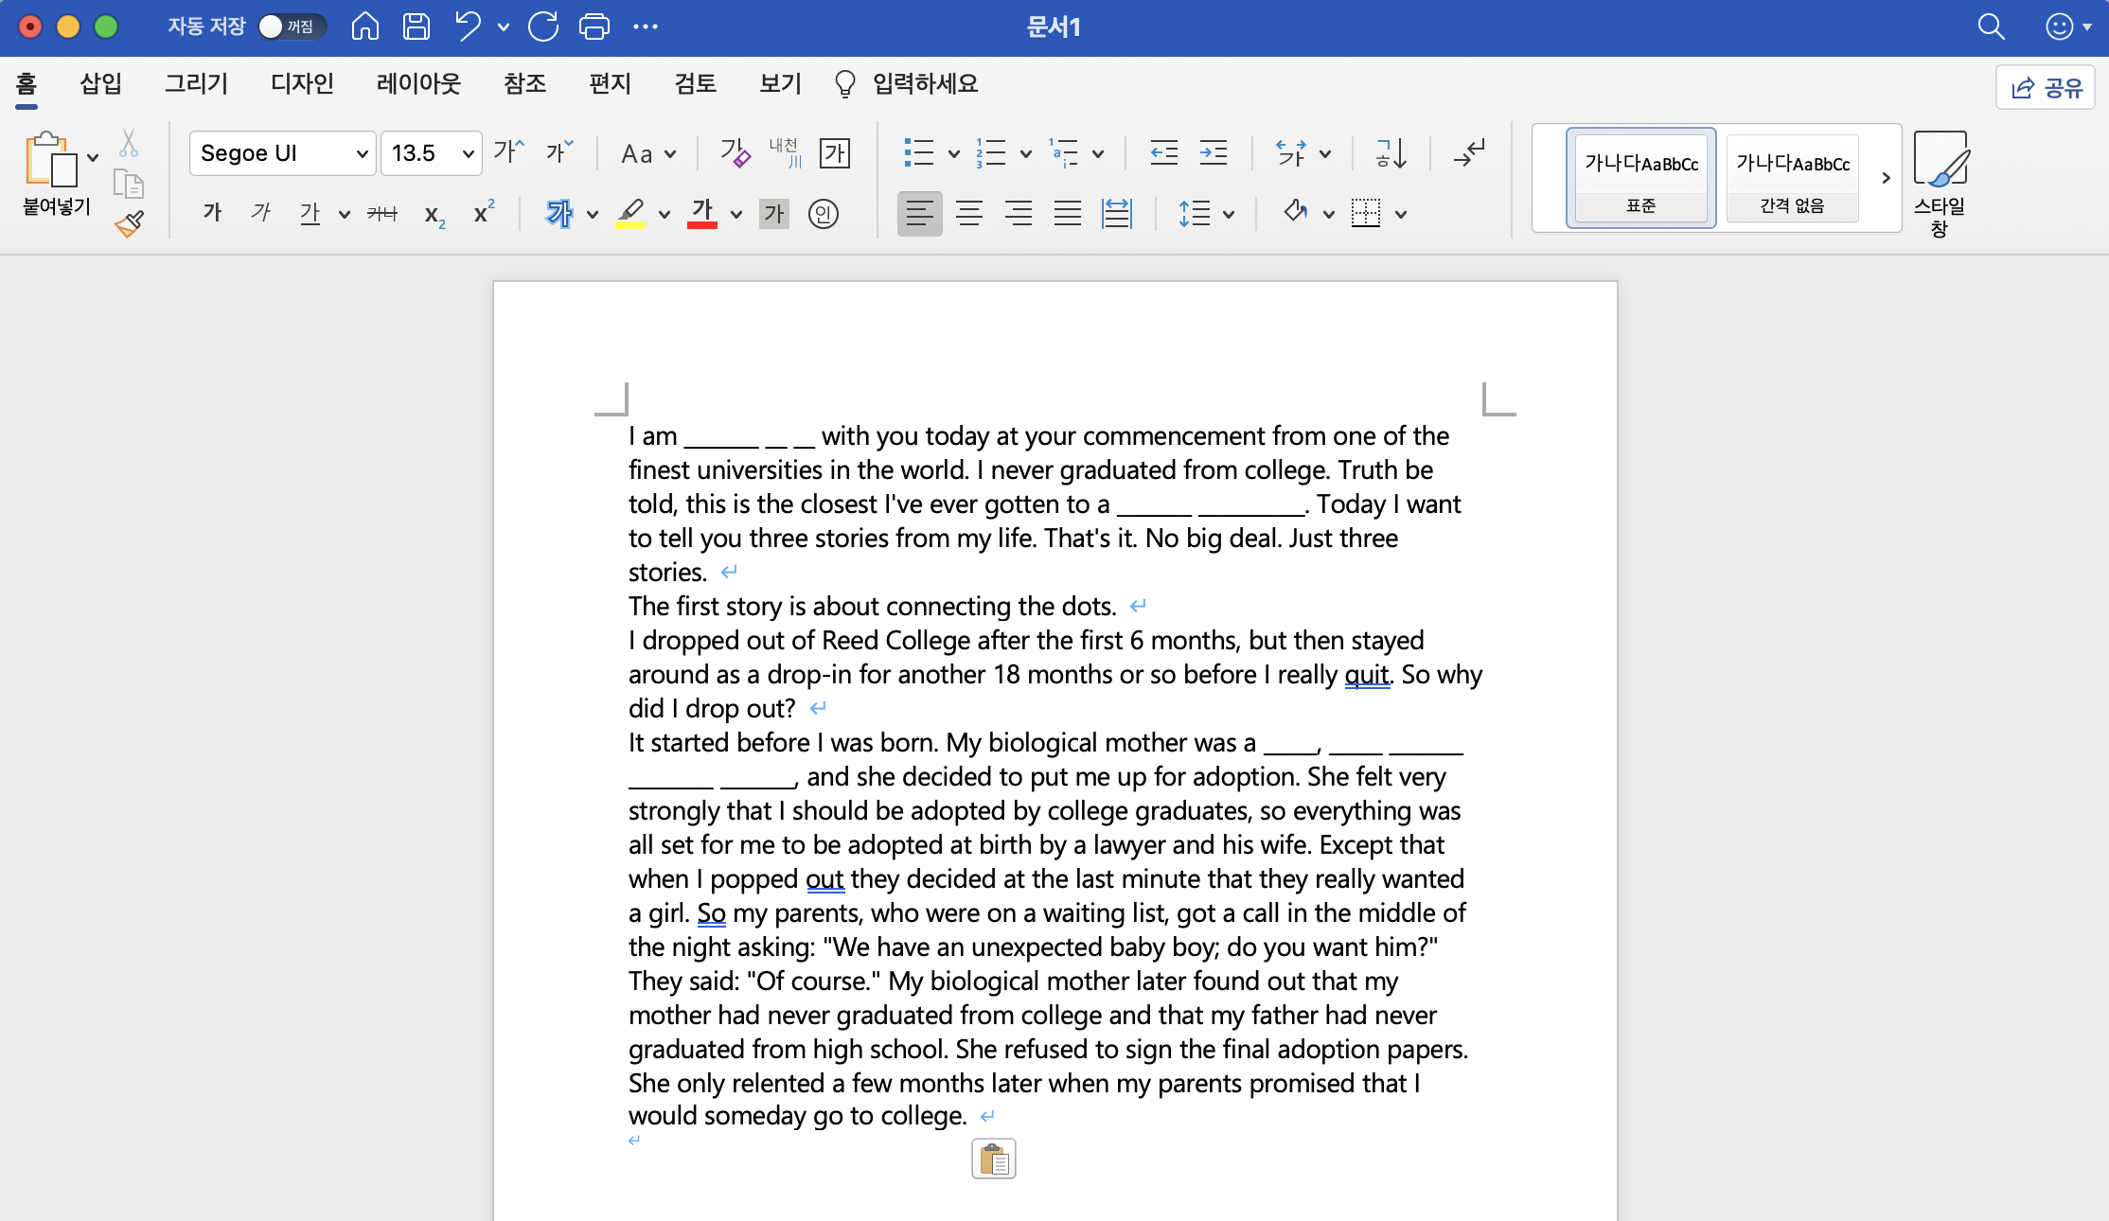Open the 삽입 (Insert) tab
This screenshot has height=1221, width=2109.
click(100, 84)
